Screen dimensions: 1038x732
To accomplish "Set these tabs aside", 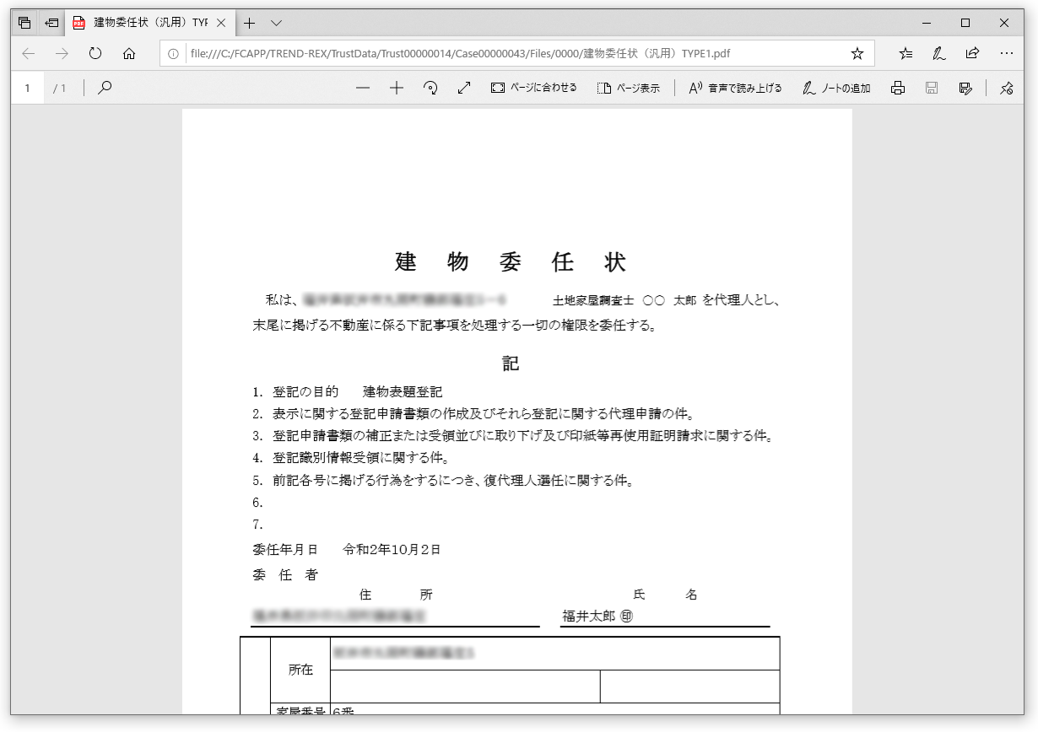I will pyautogui.click(x=51, y=23).
